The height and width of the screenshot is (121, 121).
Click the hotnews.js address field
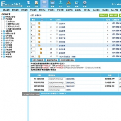(x=57, y=79)
